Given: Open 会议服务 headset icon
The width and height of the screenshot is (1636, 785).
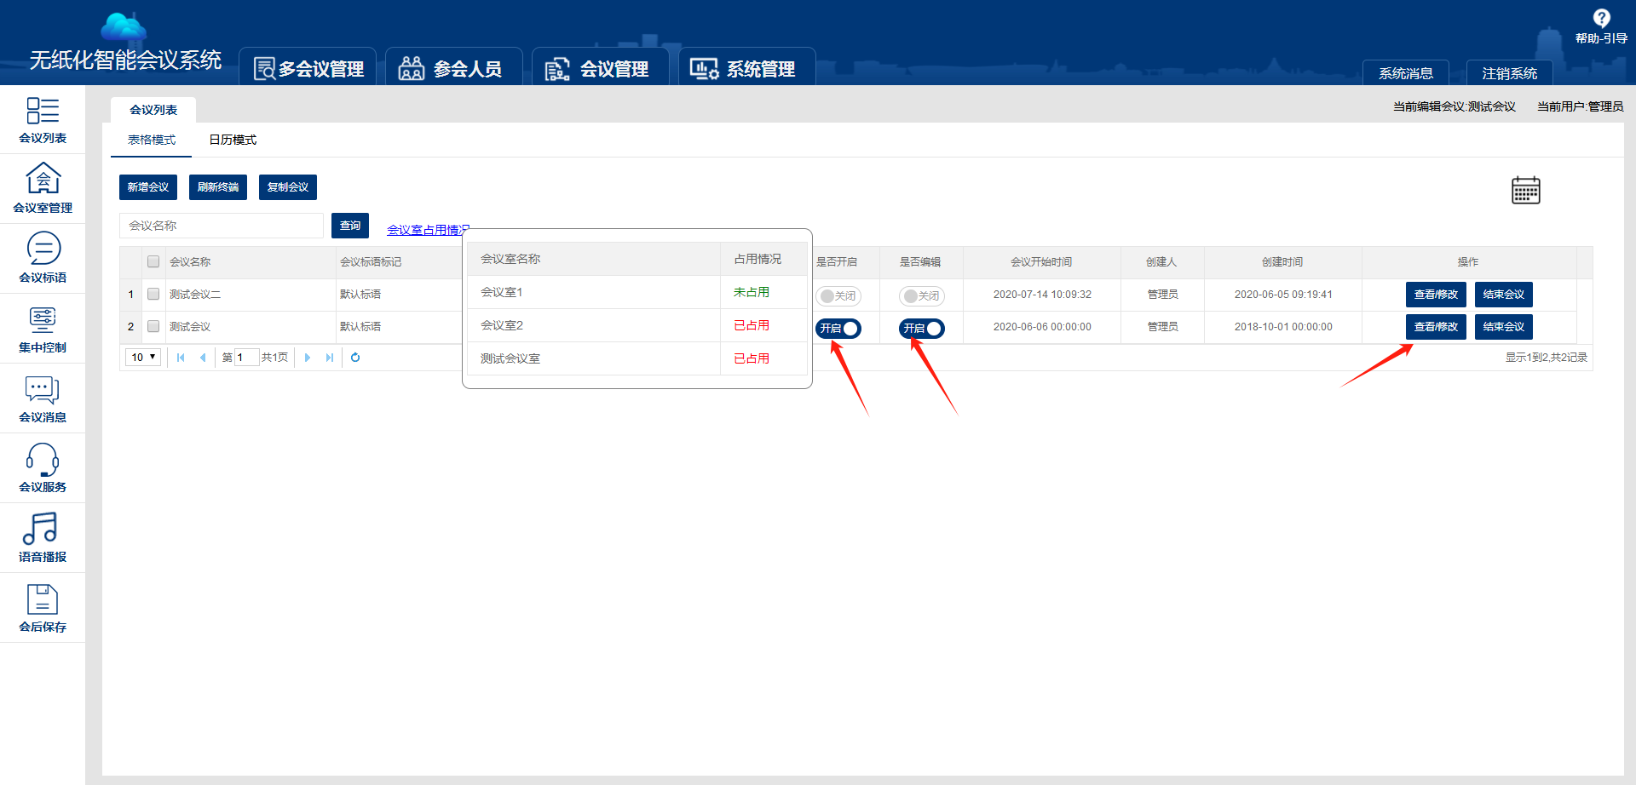Looking at the screenshot, I should (43, 460).
